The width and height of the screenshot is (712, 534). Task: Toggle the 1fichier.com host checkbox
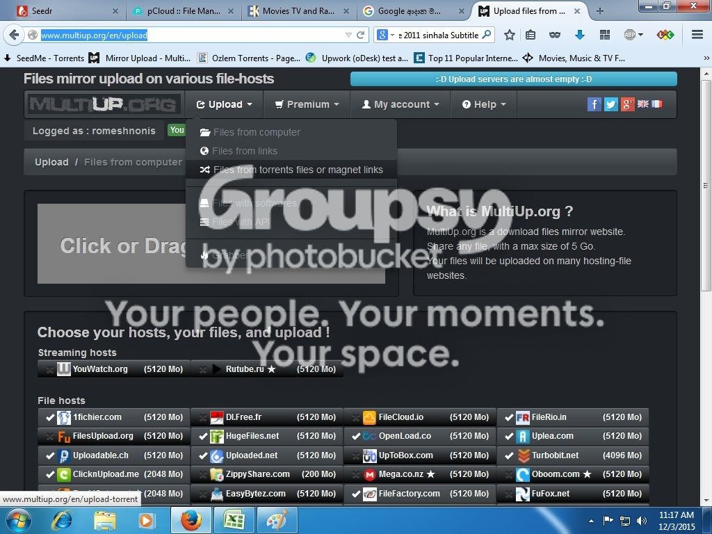click(50, 417)
